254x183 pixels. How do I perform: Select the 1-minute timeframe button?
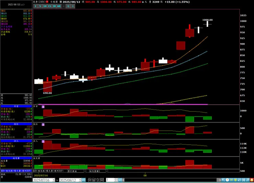coord(35,6)
